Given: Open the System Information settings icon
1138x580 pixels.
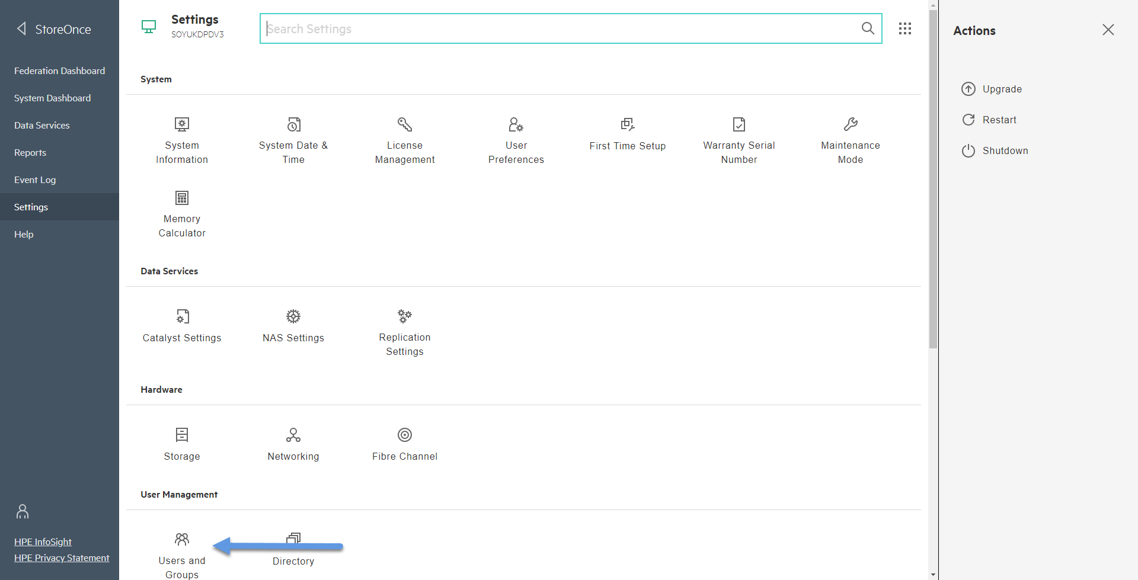Looking at the screenshot, I should pyautogui.click(x=182, y=124).
